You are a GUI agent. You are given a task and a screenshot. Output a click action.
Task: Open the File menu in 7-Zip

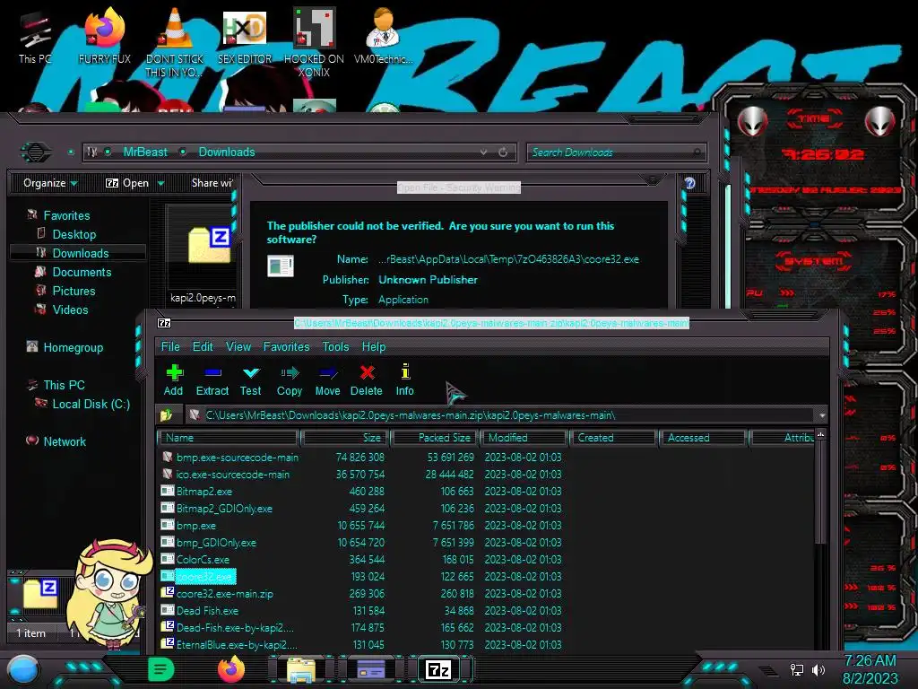(170, 347)
